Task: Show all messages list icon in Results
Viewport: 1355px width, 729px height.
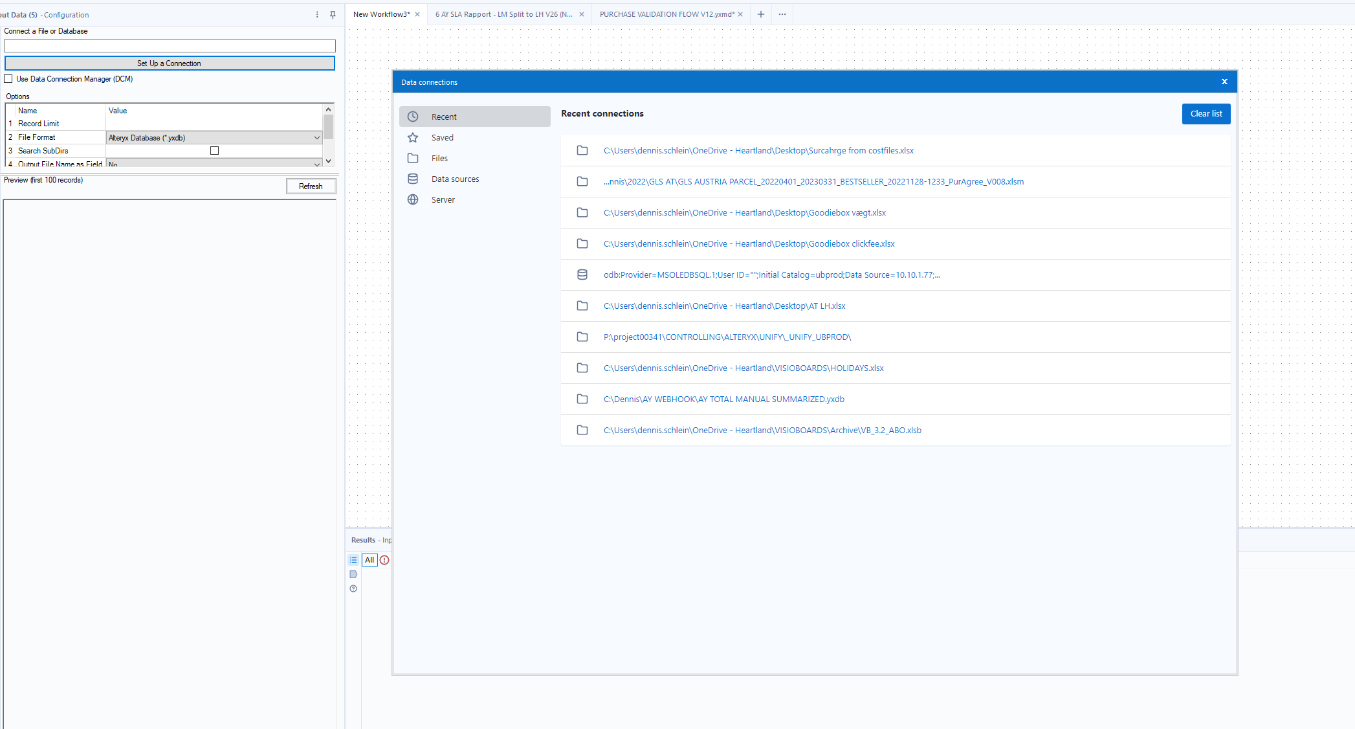Action: tap(353, 560)
